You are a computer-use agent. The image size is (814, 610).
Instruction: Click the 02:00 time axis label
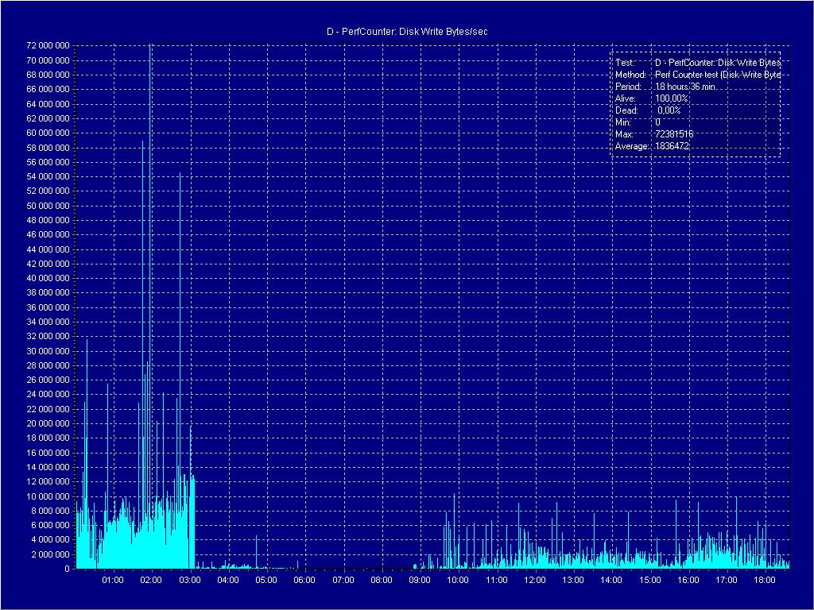coord(151,581)
